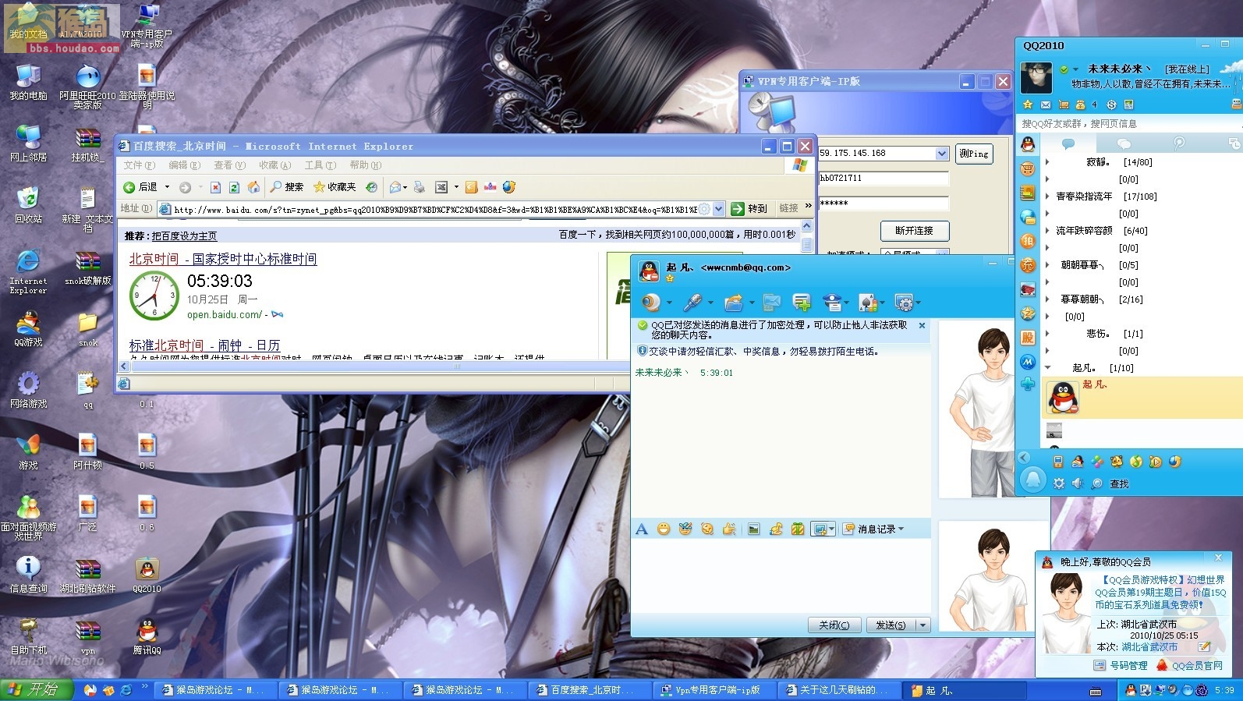This screenshot has height=701, width=1243.
Task: Create discussion group with green plus icon
Action: 801,302
